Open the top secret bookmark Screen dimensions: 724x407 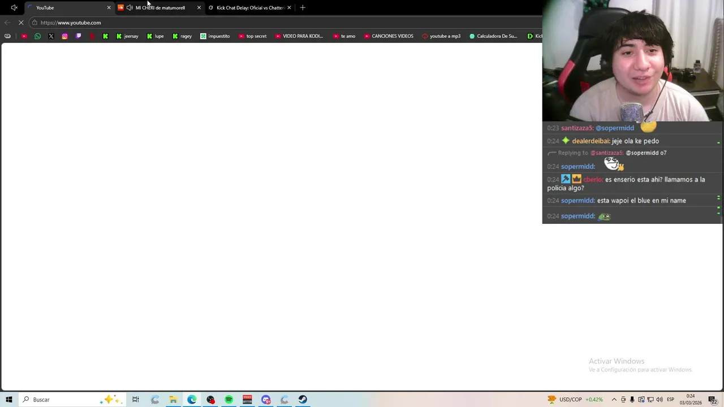point(252,36)
